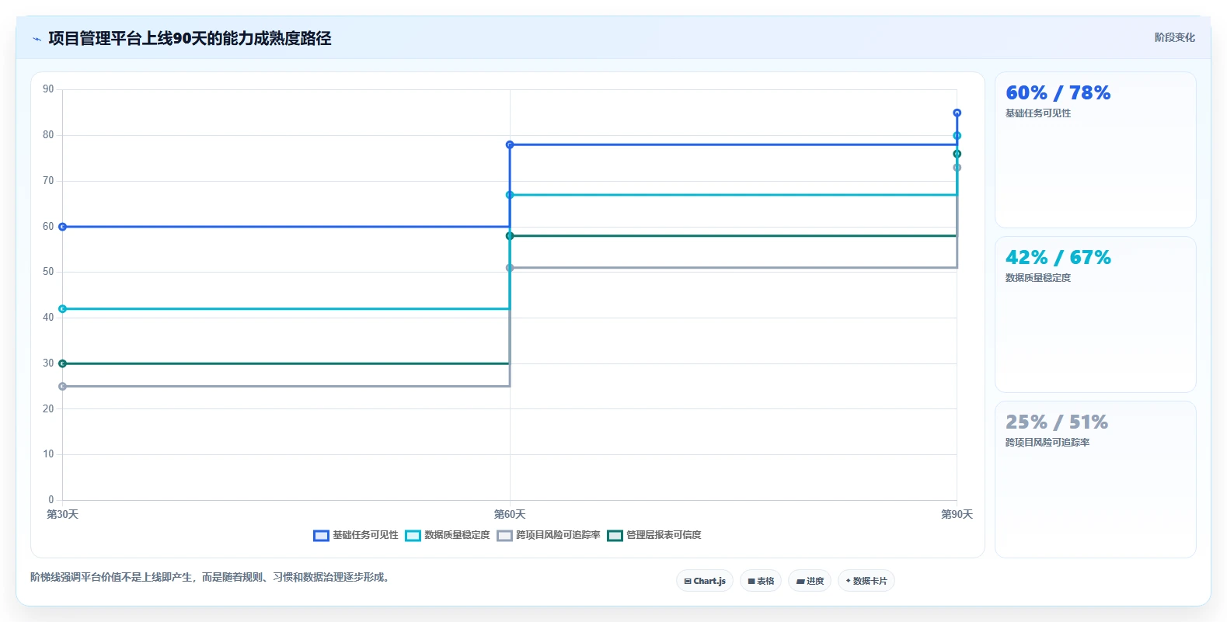Screen dimensions: 1227x622
Task: Click the blue data point at 85 on 第90天
Action: point(957,113)
